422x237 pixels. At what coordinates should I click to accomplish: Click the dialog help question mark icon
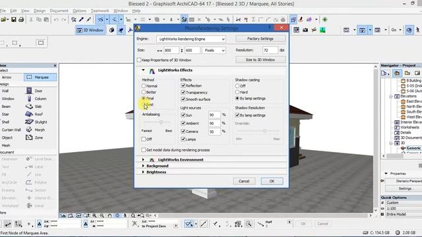pyautogui.click(x=270, y=28)
